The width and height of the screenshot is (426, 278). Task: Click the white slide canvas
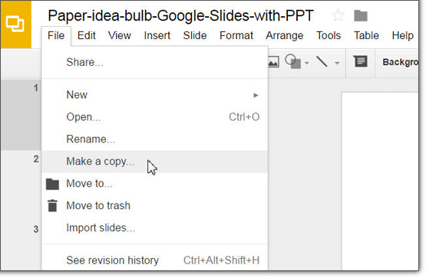click(x=380, y=181)
